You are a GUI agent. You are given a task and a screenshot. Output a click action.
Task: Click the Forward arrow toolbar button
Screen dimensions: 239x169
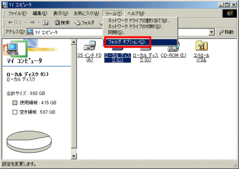click(32, 23)
